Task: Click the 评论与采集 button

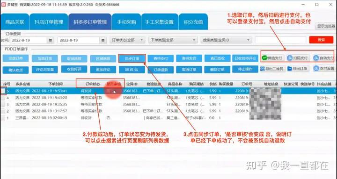Action: pos(45,70)
